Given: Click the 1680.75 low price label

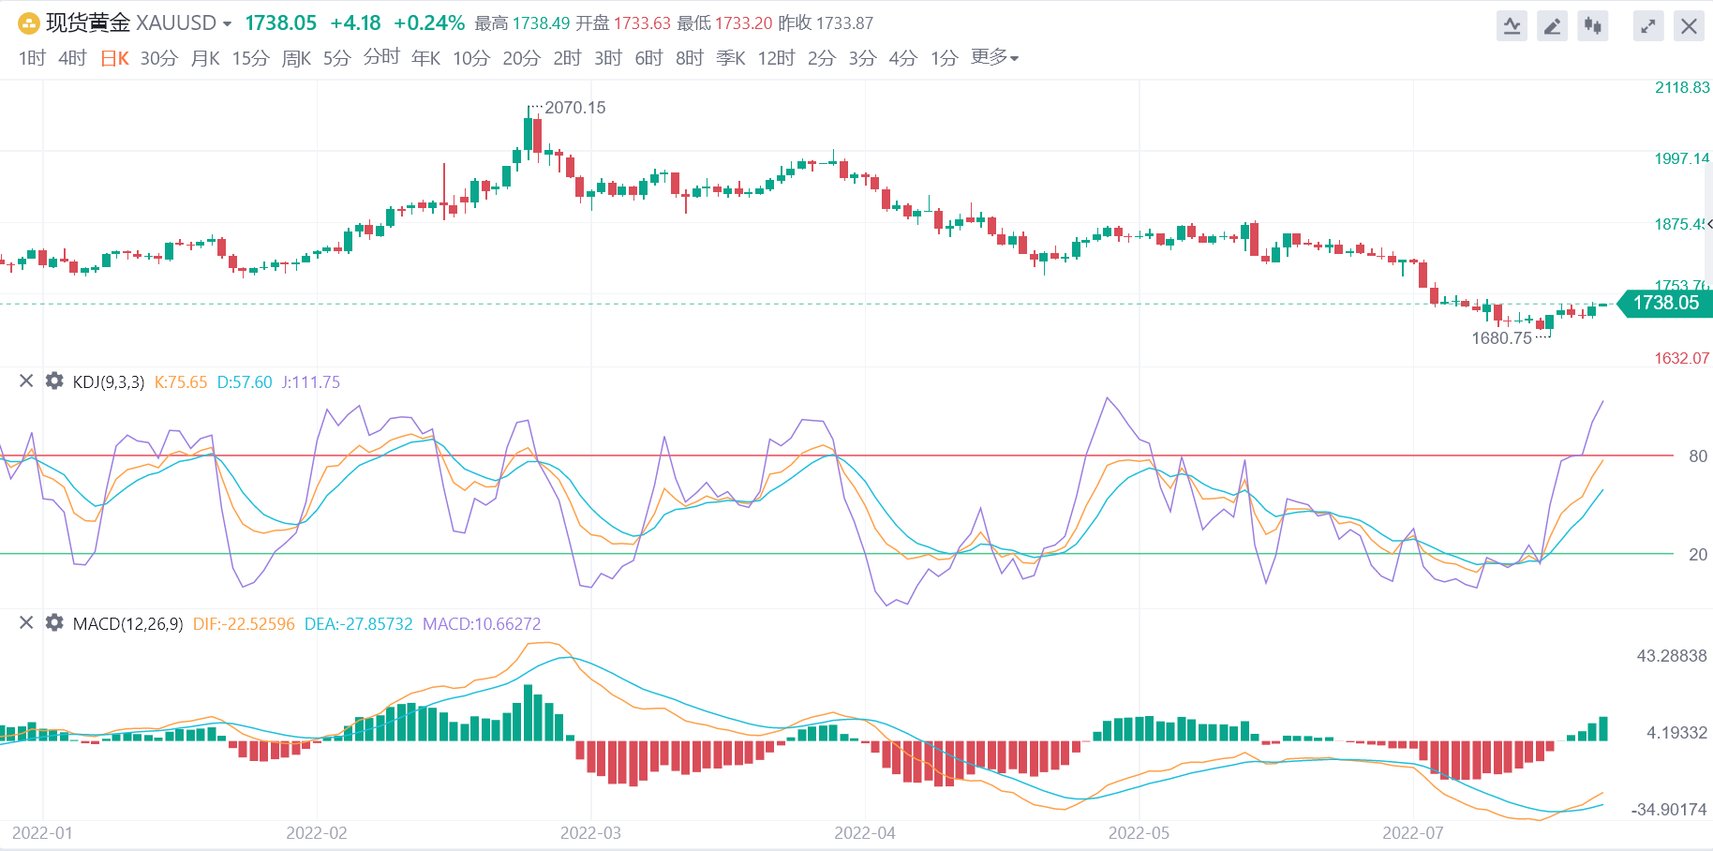Looking at the screenshot, I should point(1502,338).
